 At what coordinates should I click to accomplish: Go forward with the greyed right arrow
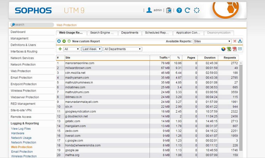(69, 41)
